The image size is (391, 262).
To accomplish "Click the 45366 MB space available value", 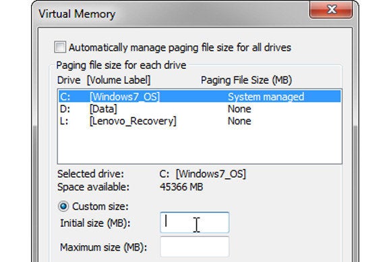I will coord(181,187).
